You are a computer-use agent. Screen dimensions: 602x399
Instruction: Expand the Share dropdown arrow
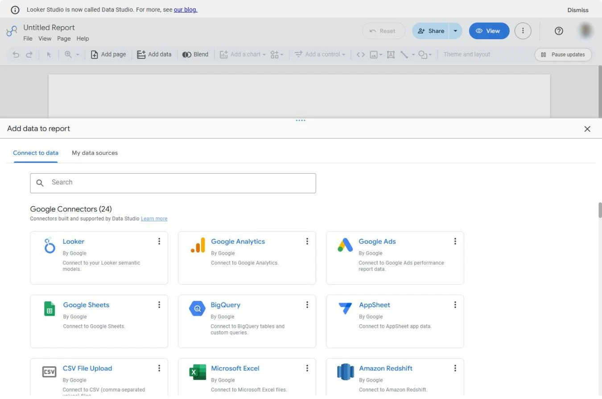(455, 31)
